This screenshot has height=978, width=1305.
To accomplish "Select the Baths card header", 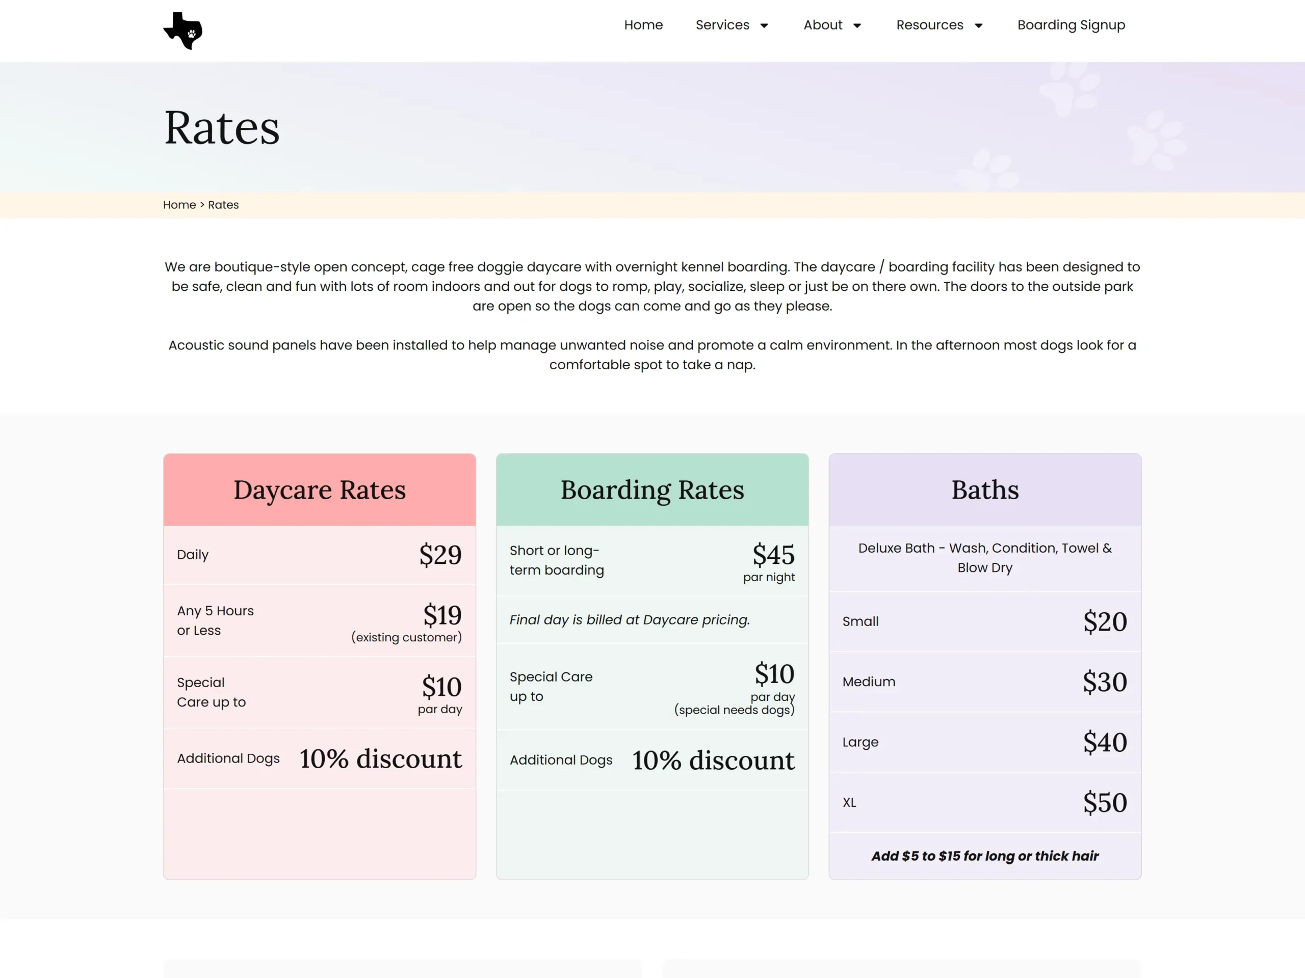I will pos(985,490).
